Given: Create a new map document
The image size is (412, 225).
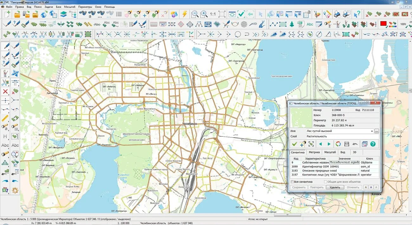Looking at the screenshot, I should tap(7, 14).
